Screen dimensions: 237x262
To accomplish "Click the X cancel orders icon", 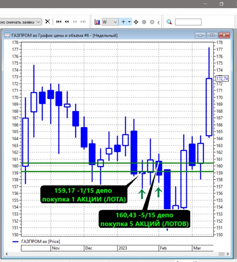I will click(48, 22).
